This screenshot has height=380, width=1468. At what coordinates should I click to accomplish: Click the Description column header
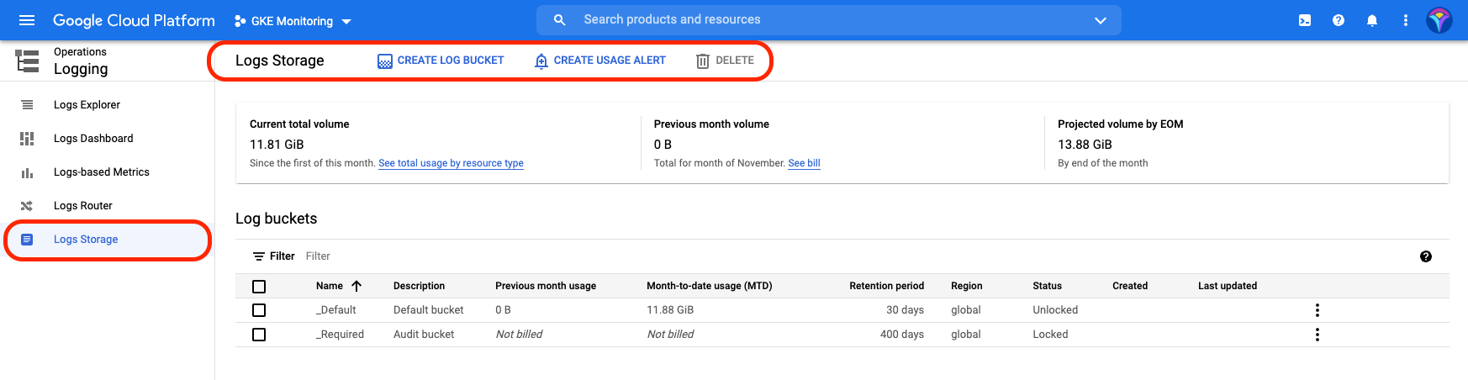(419, 286)
